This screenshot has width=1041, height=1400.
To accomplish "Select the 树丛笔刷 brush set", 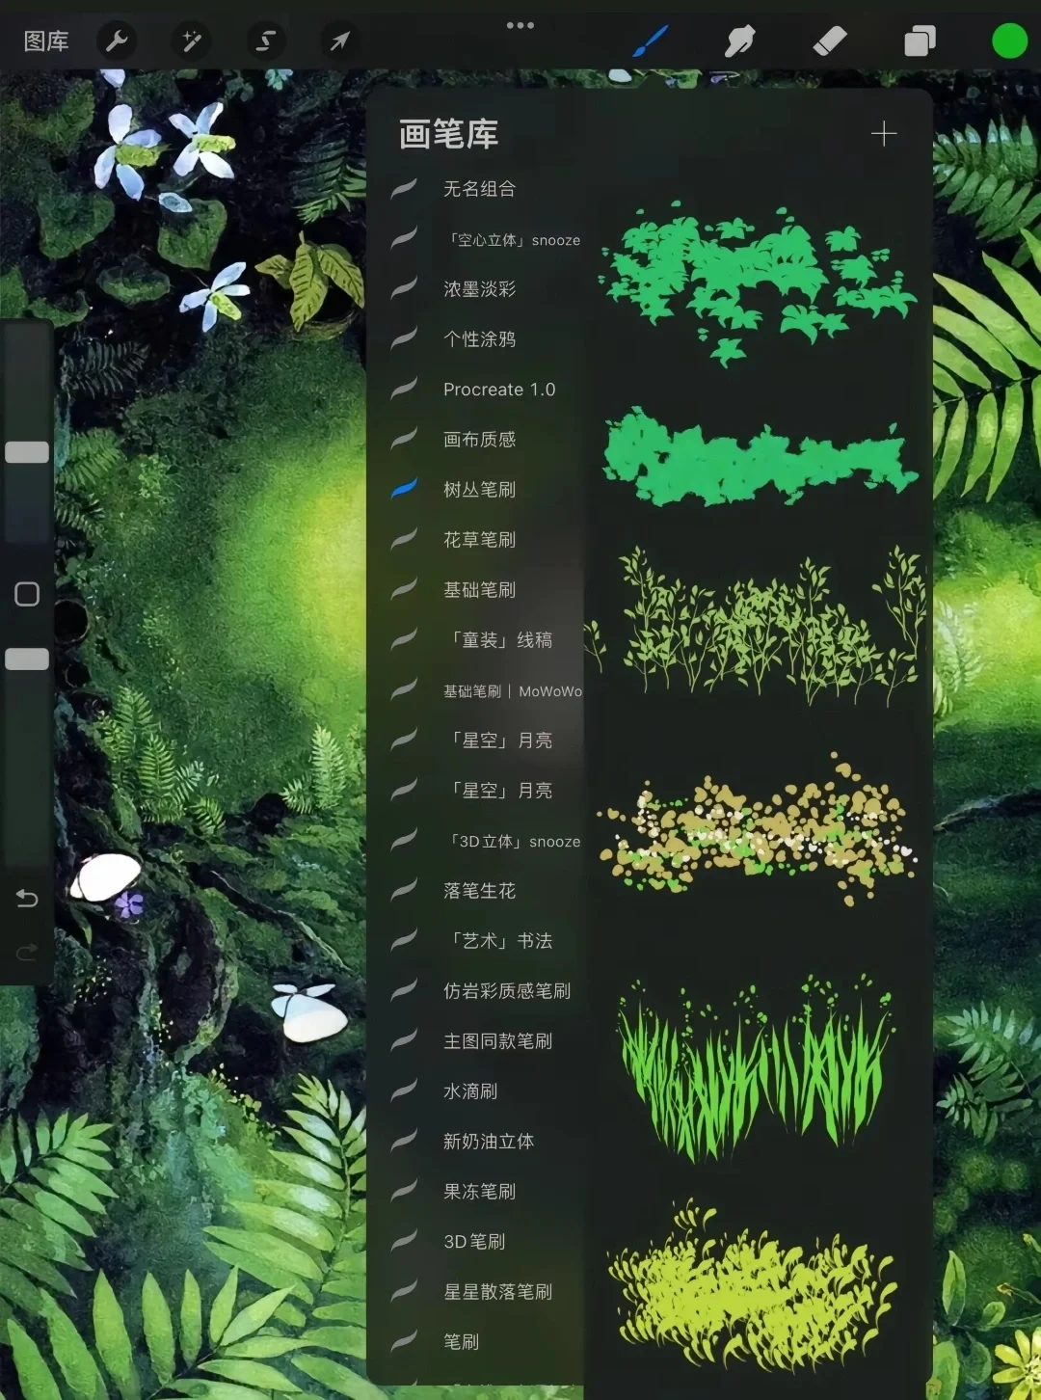I will pyautogui.click(x=479, y=490).
